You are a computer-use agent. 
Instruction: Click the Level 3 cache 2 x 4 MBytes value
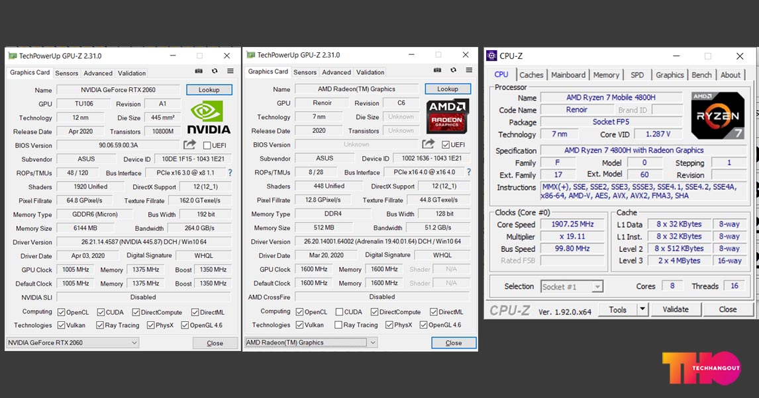[x=679, y=260]
